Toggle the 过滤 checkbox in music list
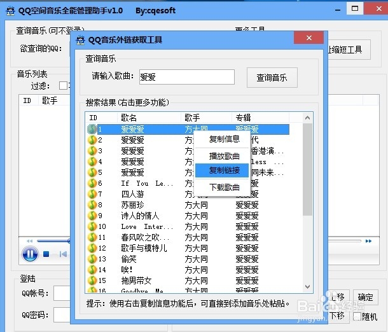388x332 pixels. [x=64, y=86]
